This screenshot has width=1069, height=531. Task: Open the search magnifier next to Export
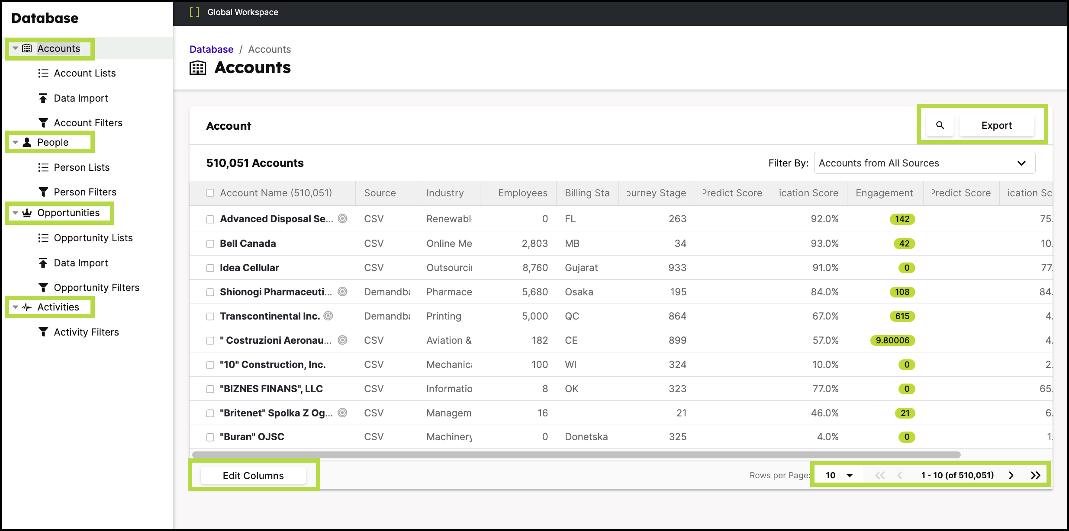coord(940,125)
